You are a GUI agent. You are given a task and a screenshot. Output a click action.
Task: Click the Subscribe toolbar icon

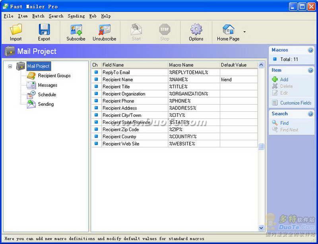click(76, 30)
